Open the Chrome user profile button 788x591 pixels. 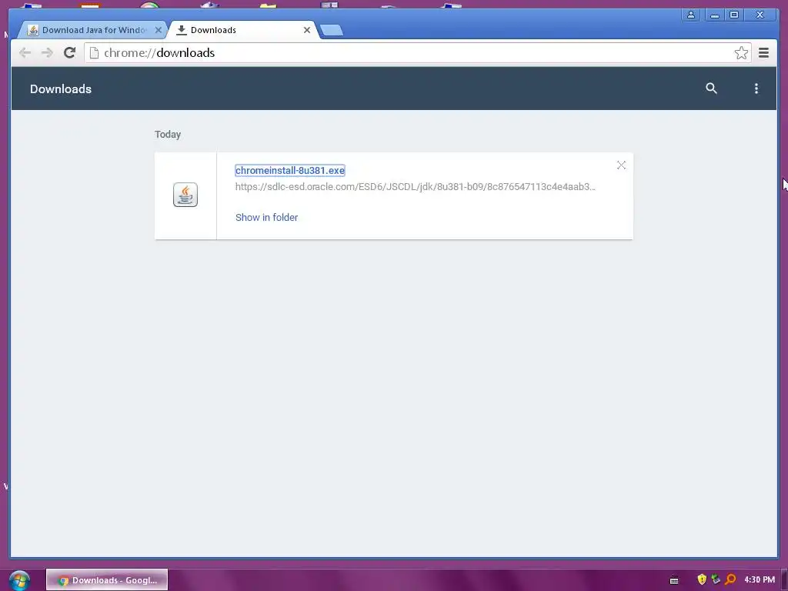coord(691,15)
